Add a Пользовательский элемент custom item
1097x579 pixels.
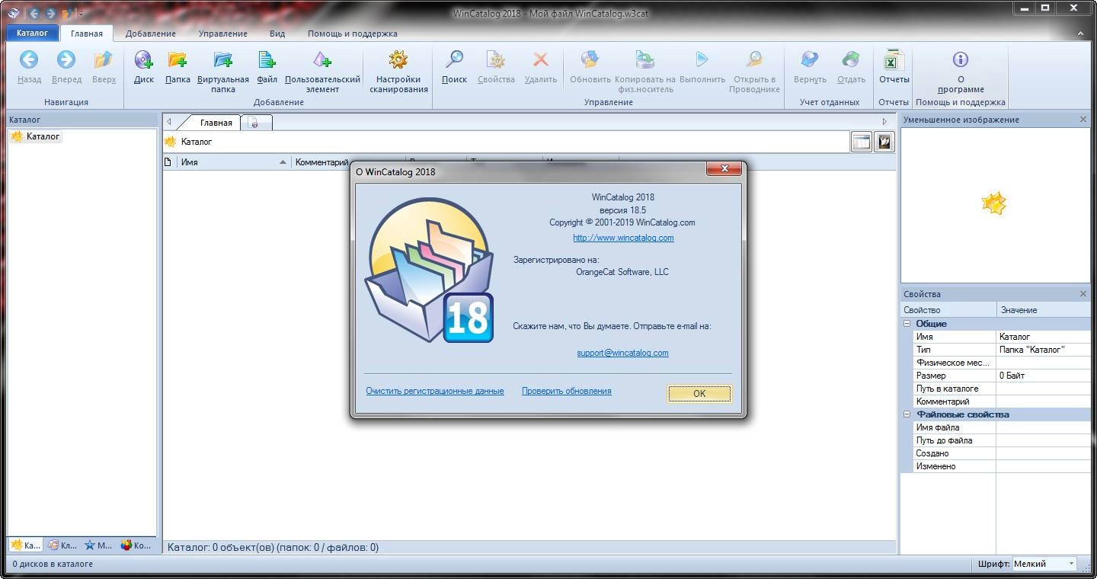(322, 59)
